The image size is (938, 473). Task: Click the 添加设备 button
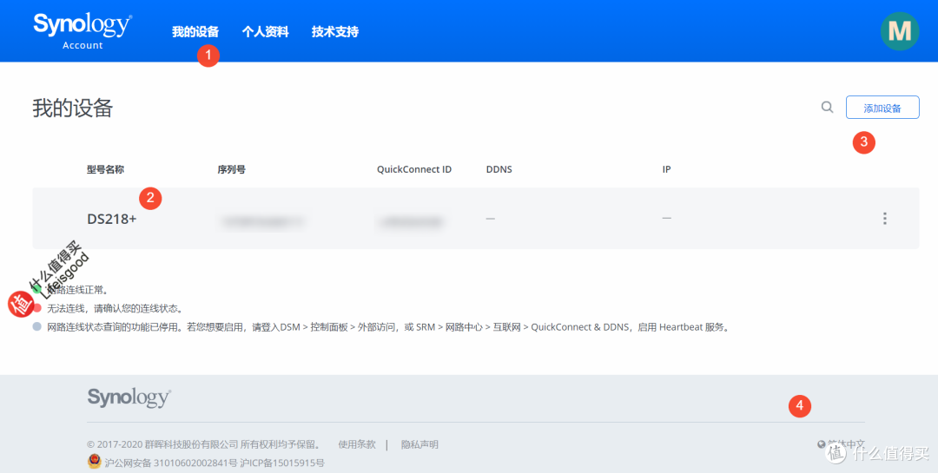(882, 108)
